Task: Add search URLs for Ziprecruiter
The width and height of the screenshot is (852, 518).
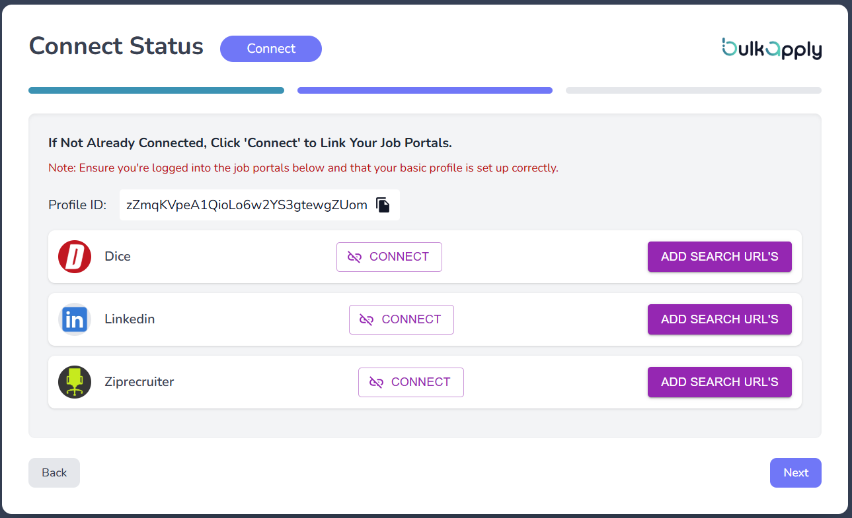Action: point(719,382)
